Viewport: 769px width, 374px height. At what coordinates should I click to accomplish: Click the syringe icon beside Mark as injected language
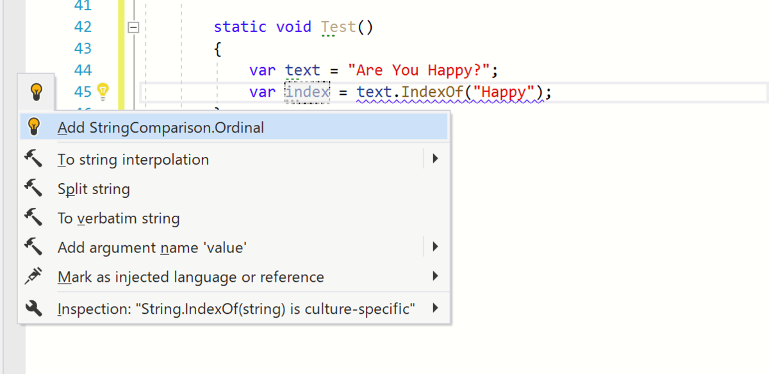point(35,276)
